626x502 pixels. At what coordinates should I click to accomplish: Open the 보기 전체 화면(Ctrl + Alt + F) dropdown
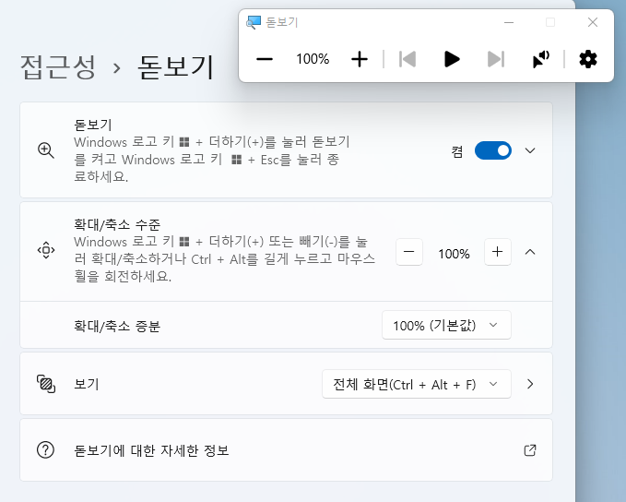click(x=417, y=384)
